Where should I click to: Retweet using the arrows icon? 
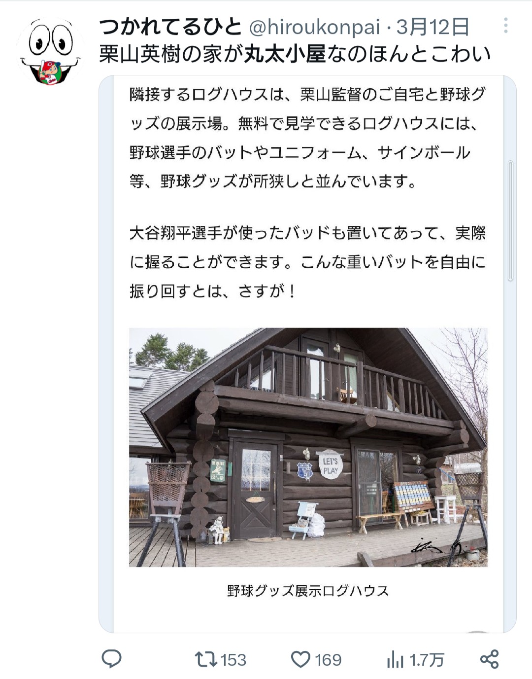[206, 659]
